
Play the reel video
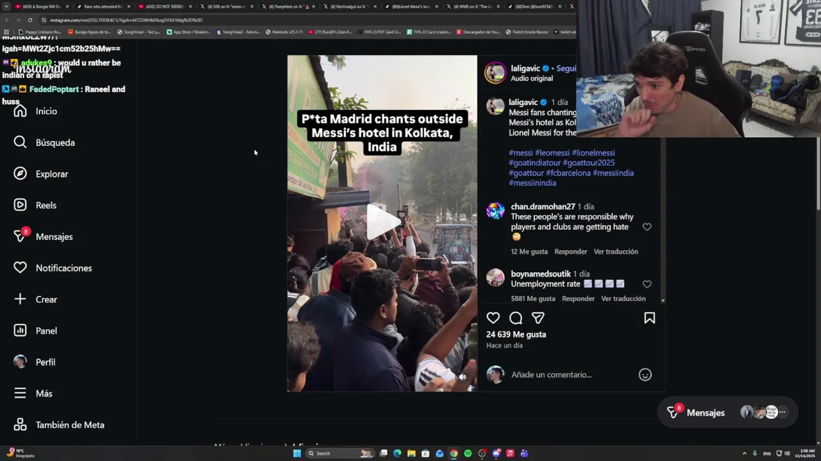[383, 222]
